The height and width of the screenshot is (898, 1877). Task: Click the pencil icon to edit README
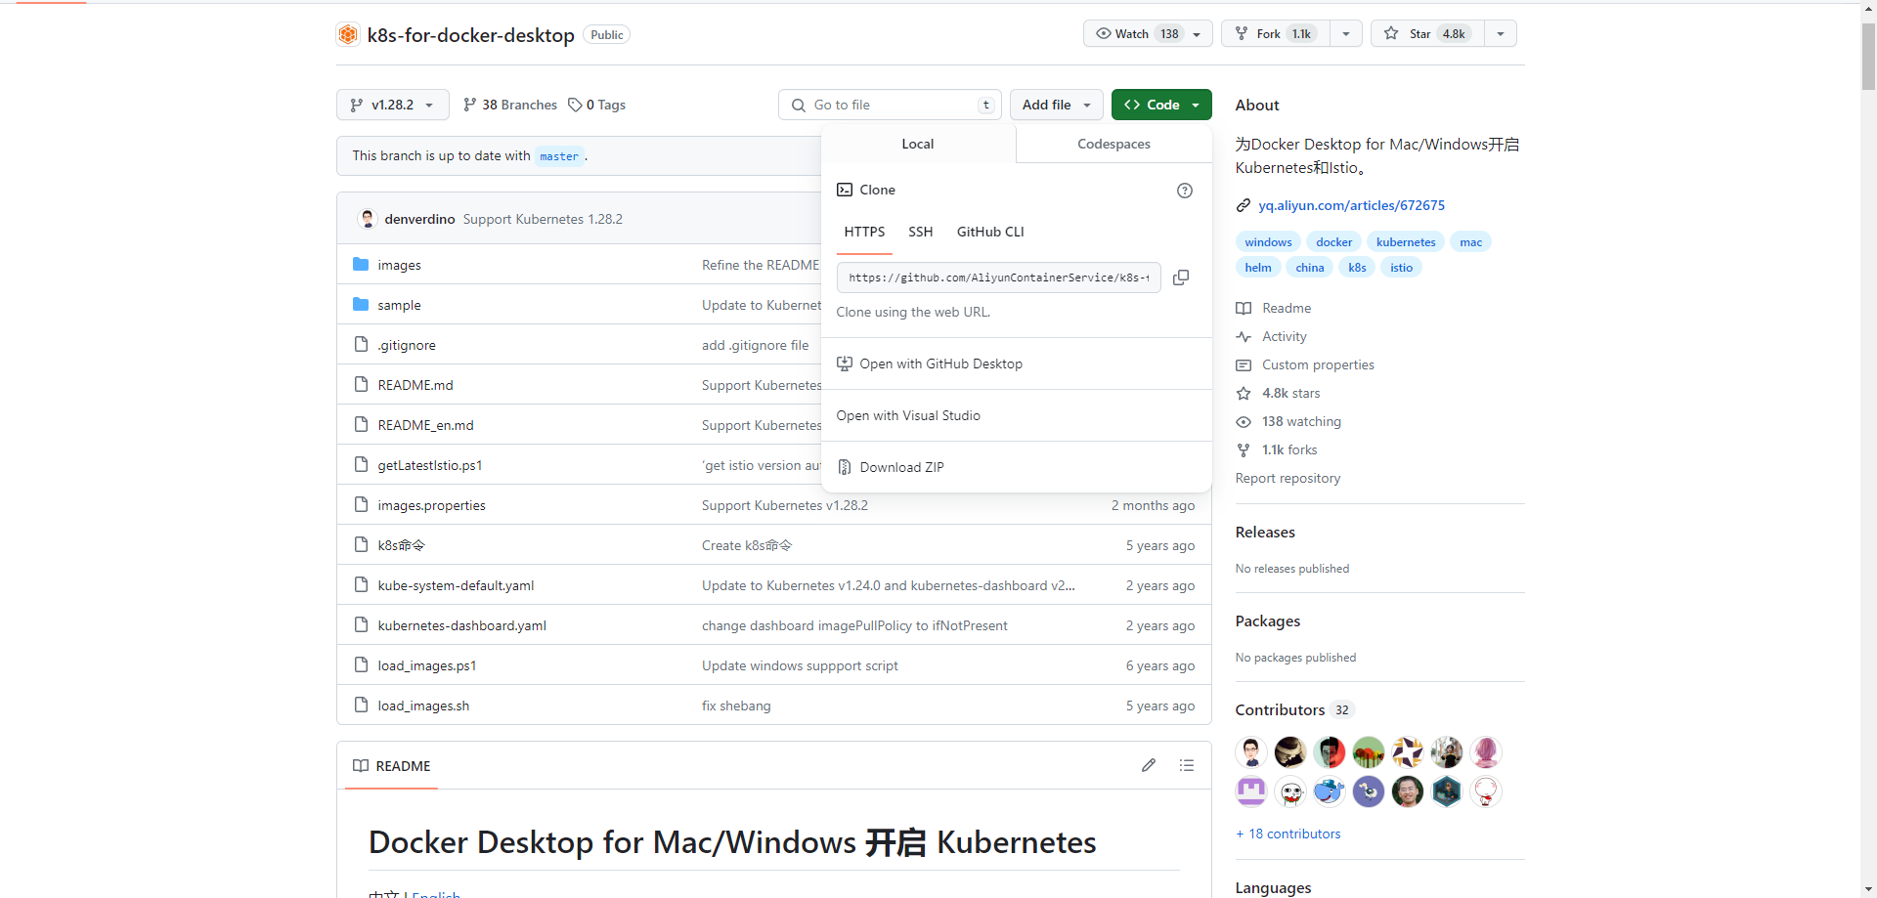1149,765
